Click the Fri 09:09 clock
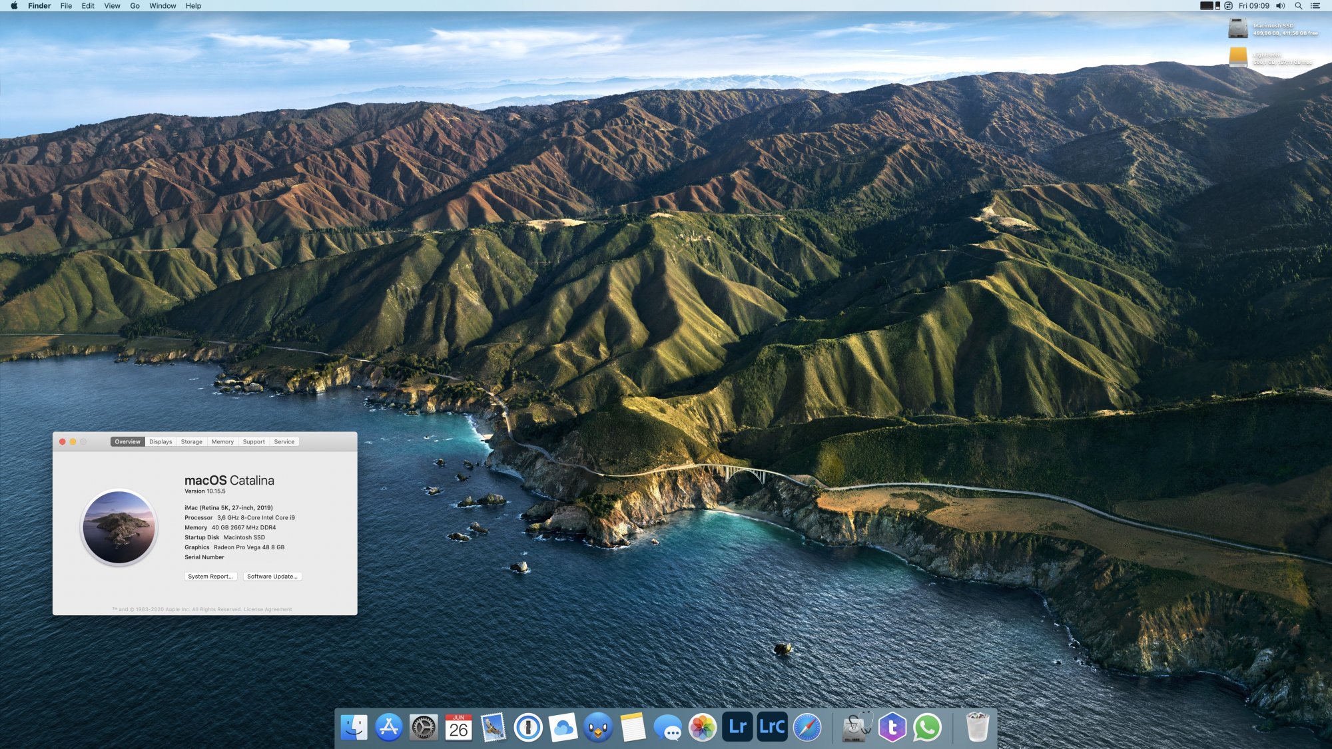Image resolution: width=1332 pixels, height=749 pixels. point(1254,6)
